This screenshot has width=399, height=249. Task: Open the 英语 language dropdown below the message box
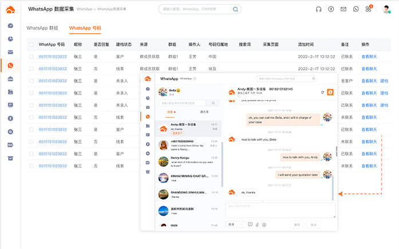(235, 224)
